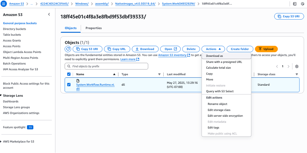Uncheck the System.Workflow.Runtime.ni.dll row checkbox
This screenshot has width=307, height=153.
[x=69, y=84]
